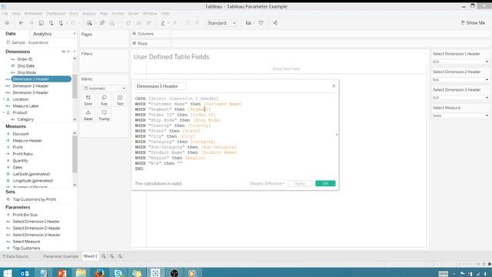Viewport: 492px width, 277px height.
Task: Select the Measure Label dimension
Action: [x=25, y=106]
